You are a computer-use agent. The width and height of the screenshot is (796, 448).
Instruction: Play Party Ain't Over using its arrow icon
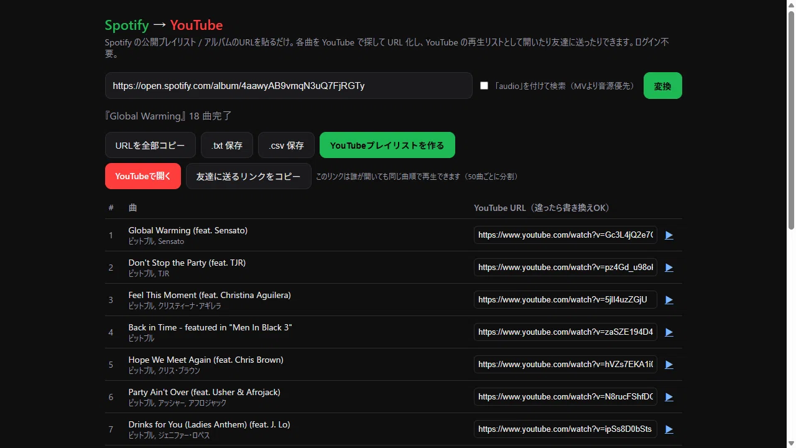(669, 397)
